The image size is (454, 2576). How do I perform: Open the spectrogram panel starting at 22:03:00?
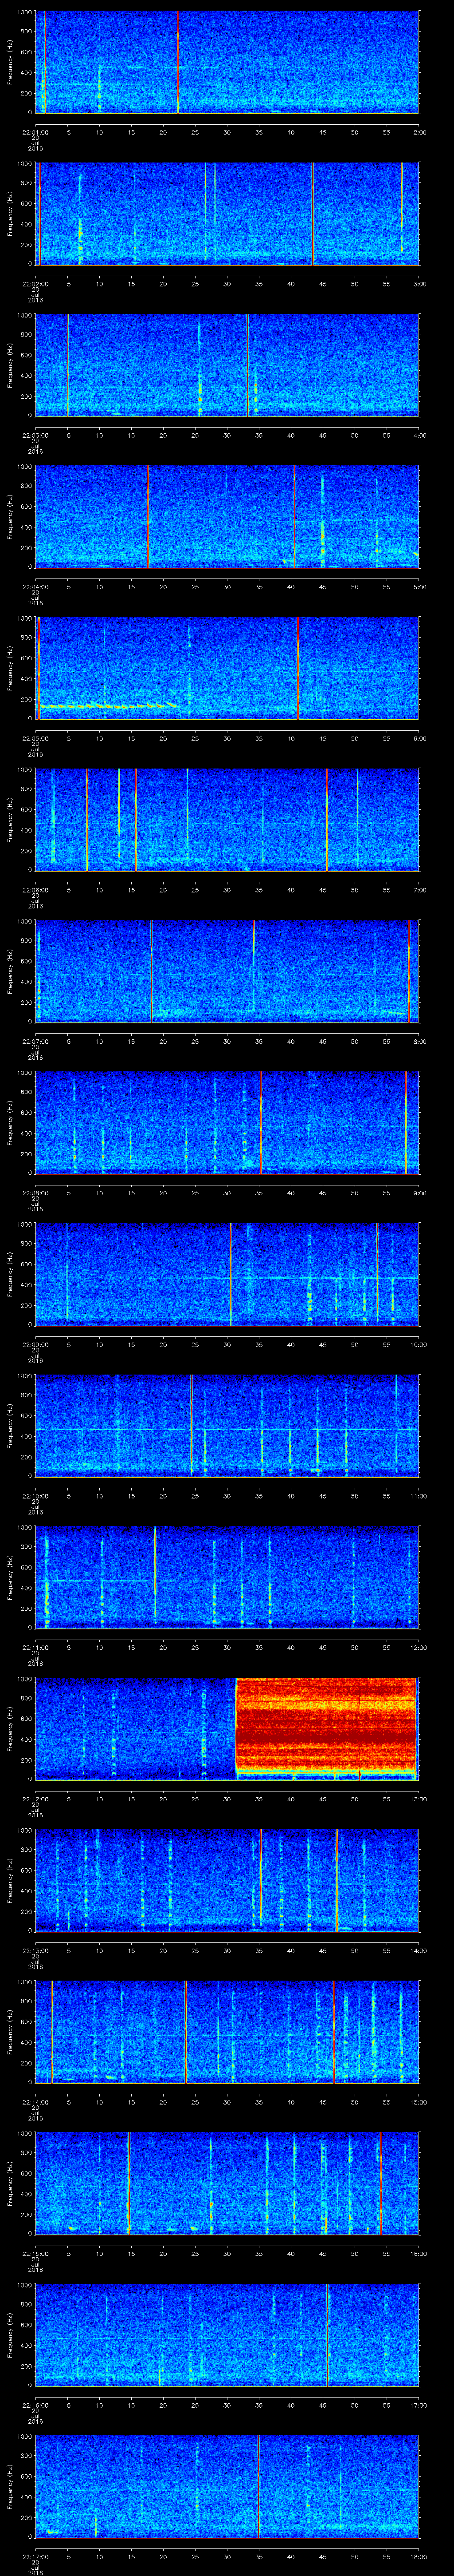coord(227,365)
